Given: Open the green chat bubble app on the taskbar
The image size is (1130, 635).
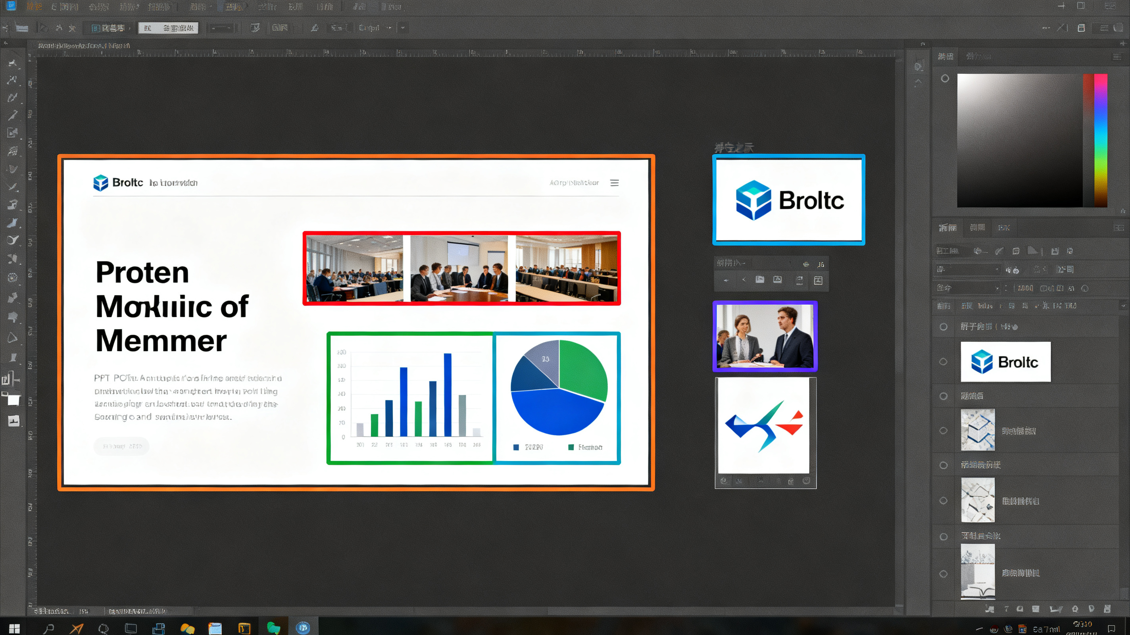Looking at the screenshot, I should point(273,628).
